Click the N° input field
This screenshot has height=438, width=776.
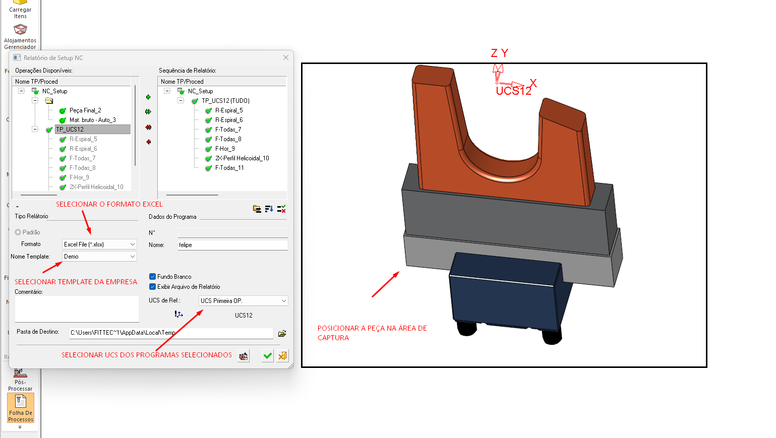click(232, 232)
